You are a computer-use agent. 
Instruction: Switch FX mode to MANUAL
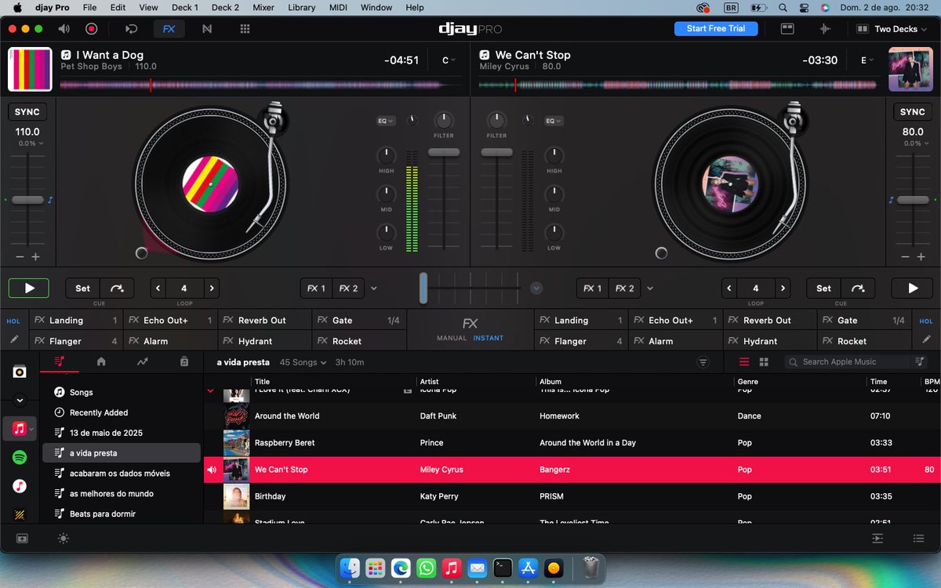tap(452, 338)
